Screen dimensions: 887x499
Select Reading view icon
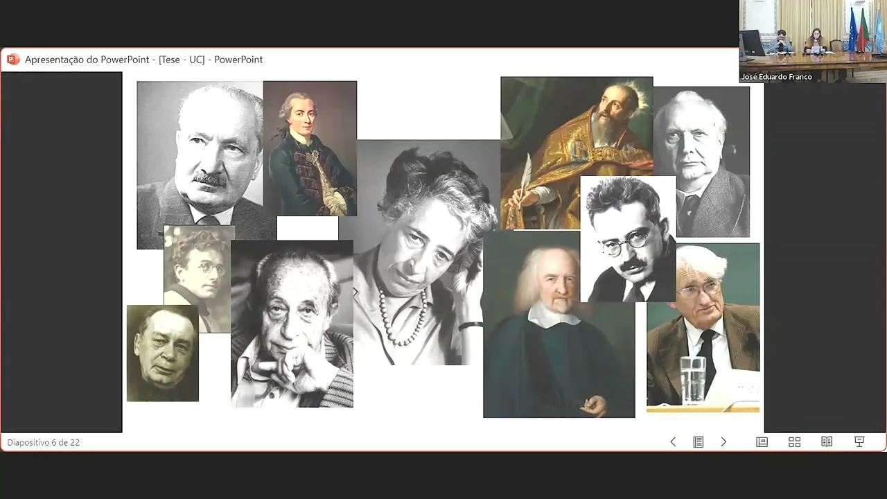point(827,441)
